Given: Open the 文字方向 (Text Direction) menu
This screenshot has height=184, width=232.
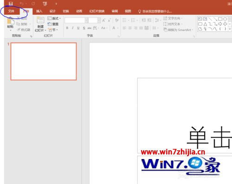Looking at the screenshot, I should pos(173,18).
